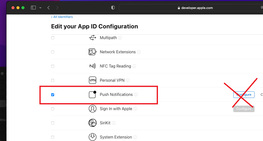Viewport: 263px width, 141px height.
Task: Click the Push Notifications badge icon
Action: click(92, 94)
